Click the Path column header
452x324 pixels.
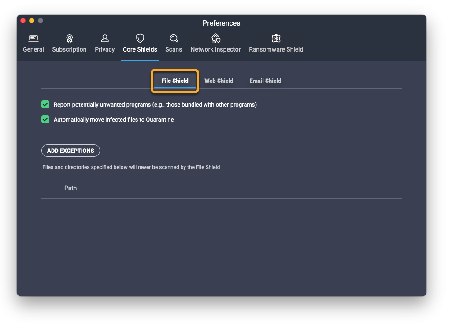(x=70, y=188)
